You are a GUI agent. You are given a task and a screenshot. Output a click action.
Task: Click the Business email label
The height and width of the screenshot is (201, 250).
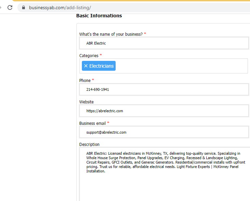coord(92,123)
